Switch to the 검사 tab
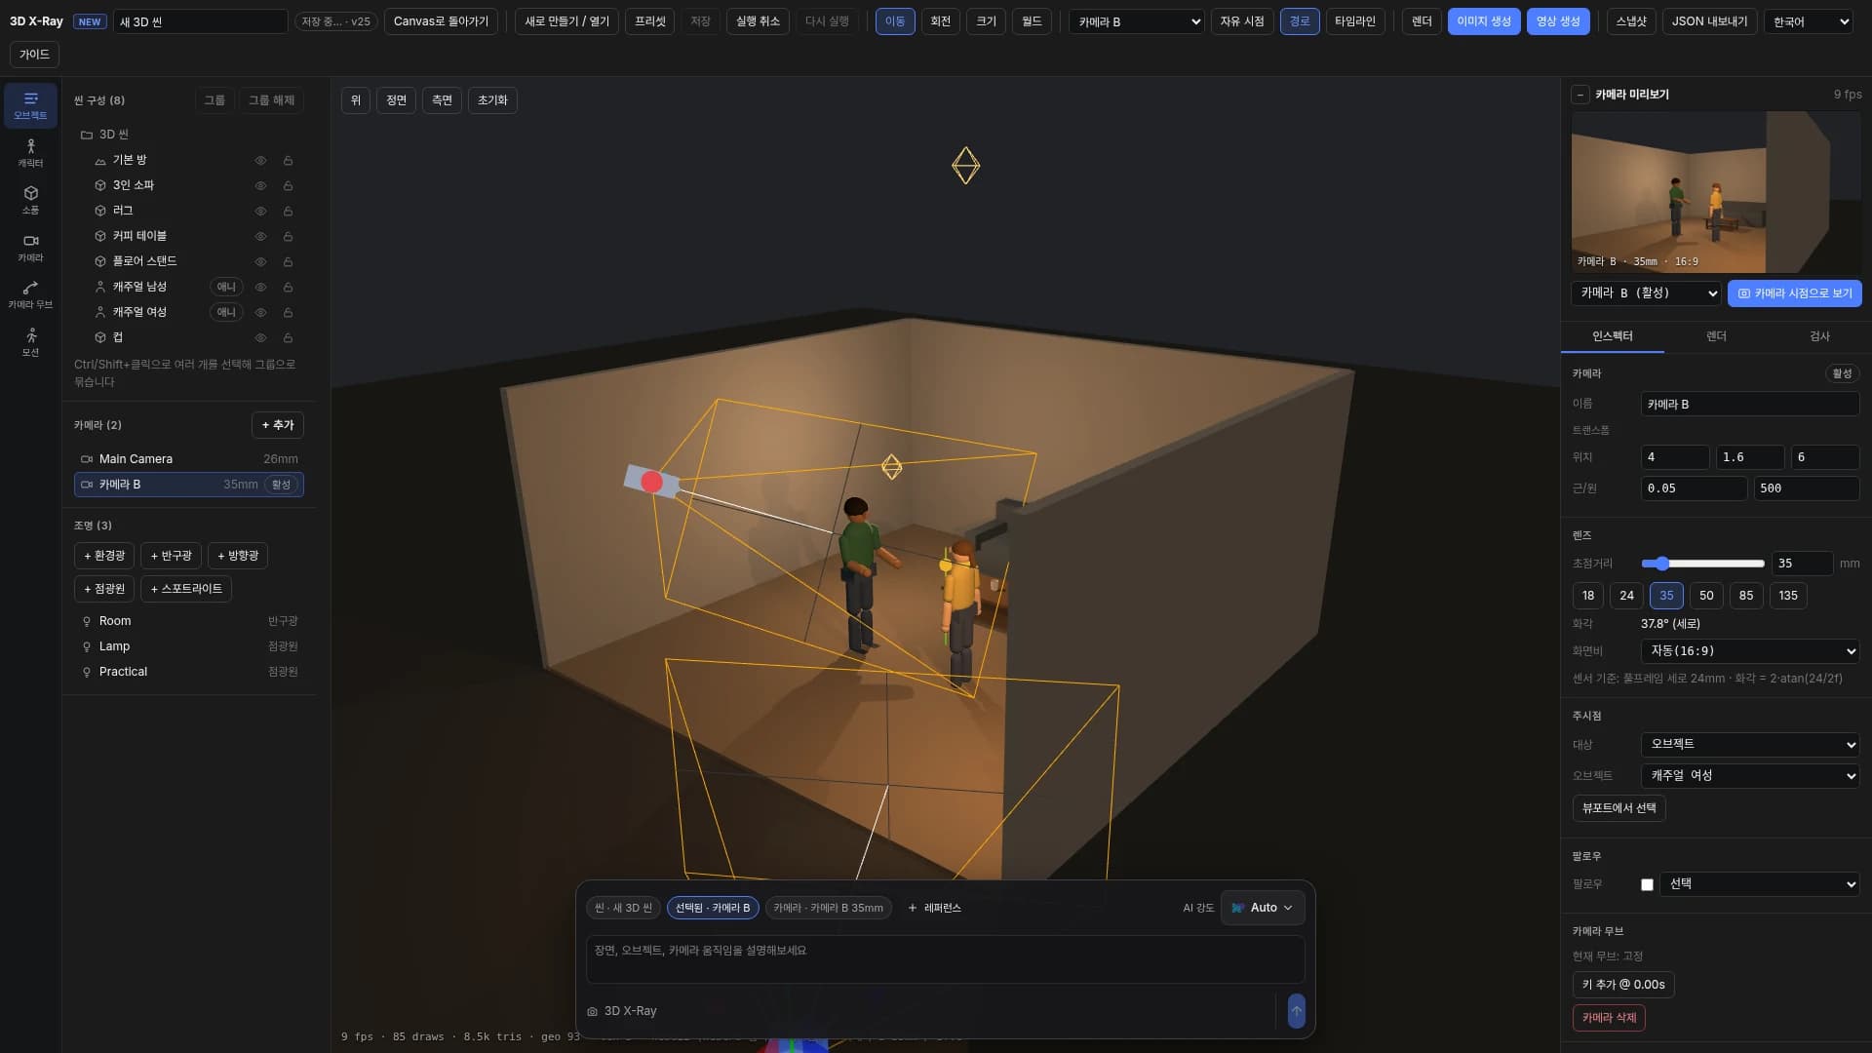The width and height of the screenshot is (1872, 1053). pos(1819,336)
